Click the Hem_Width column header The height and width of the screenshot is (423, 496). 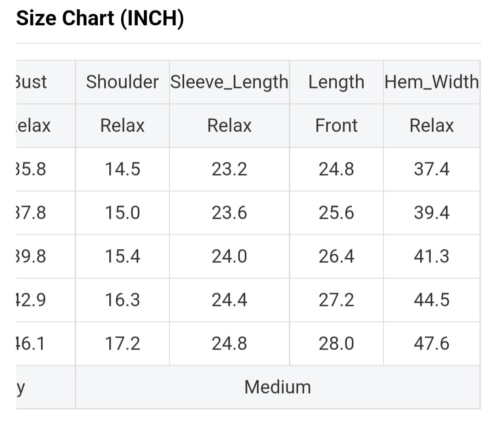point(431,82)
